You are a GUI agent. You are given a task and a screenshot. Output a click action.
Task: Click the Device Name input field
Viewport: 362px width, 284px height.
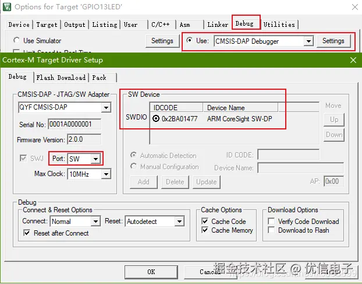[300, 168]
